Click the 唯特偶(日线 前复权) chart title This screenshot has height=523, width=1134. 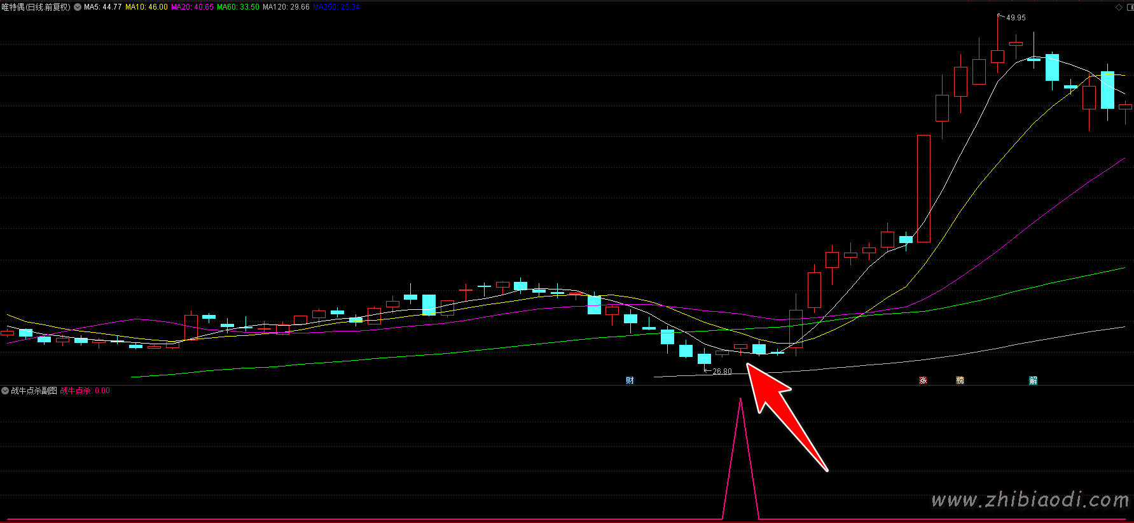(x=36, y=7)
